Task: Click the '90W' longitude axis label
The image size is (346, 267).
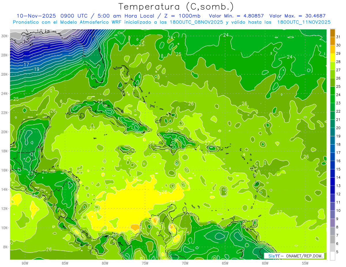Action: point(25,263)
